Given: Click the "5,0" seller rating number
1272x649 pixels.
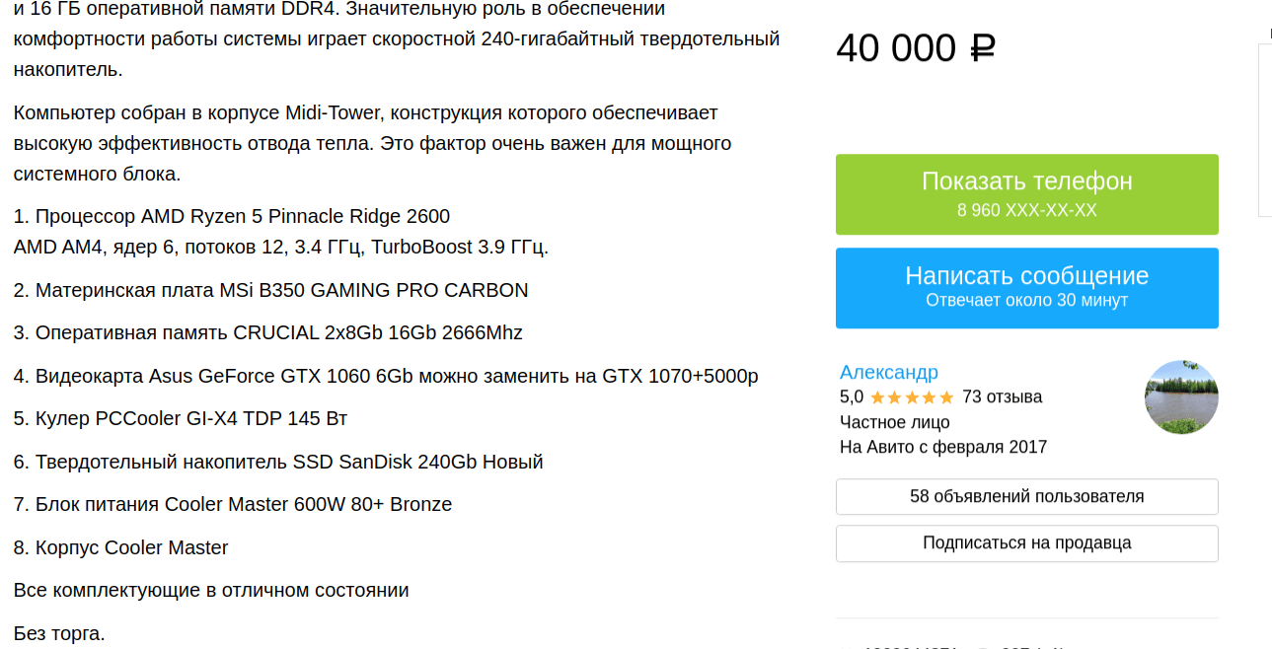Looking at the screenshot, I should pos(851,397).
